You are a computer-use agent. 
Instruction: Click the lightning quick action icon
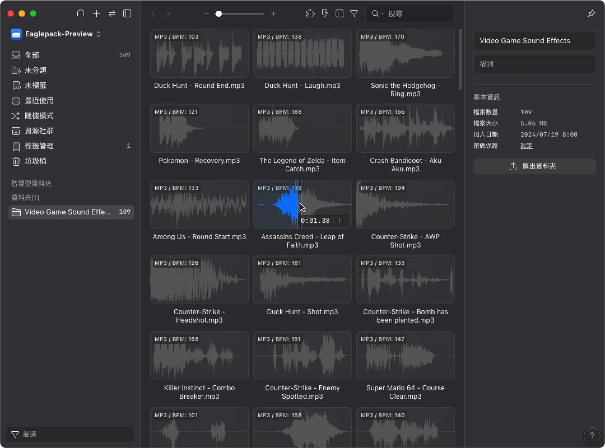tap(325, 14)
